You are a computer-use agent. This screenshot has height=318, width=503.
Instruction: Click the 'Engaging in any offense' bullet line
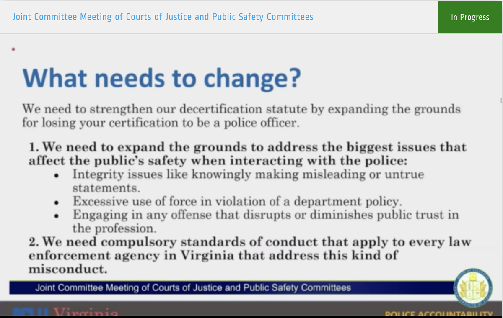point(265,222)
